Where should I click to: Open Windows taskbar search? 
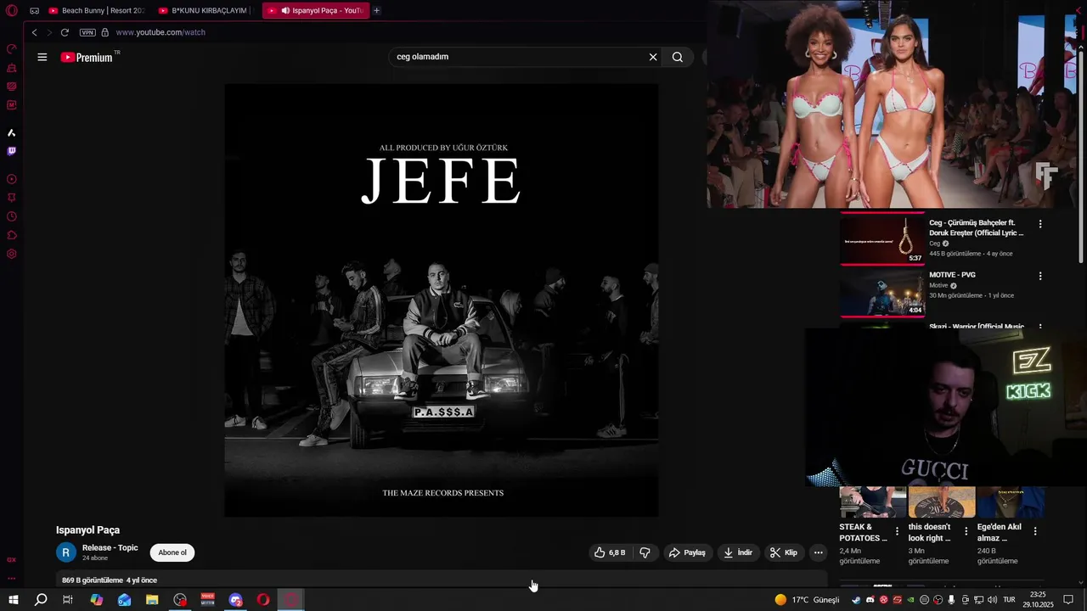tap(41, 600)
